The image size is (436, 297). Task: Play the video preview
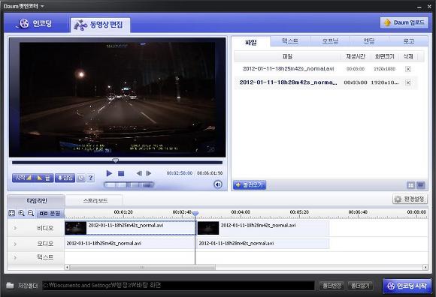(x=109, y=173)
